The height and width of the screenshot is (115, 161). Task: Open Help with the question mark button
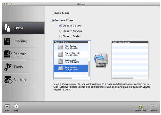coord(16,107)
